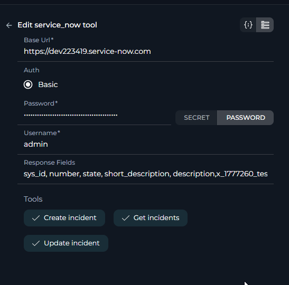Click the Response Fields label

click(49, 163)
